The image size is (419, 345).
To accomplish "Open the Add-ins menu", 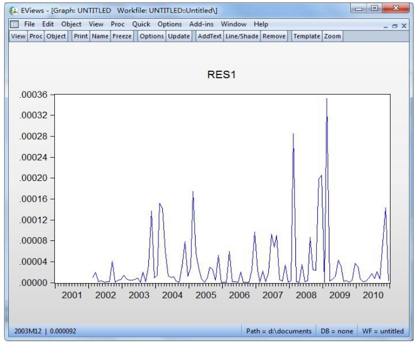I will 202,24.
